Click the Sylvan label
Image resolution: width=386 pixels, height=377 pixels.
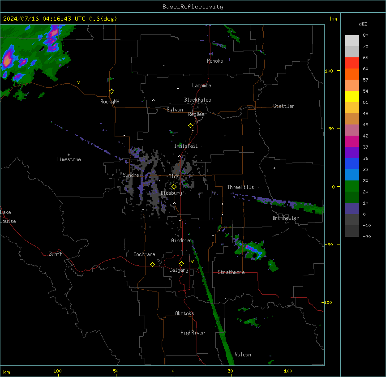[x=175, y=110]
